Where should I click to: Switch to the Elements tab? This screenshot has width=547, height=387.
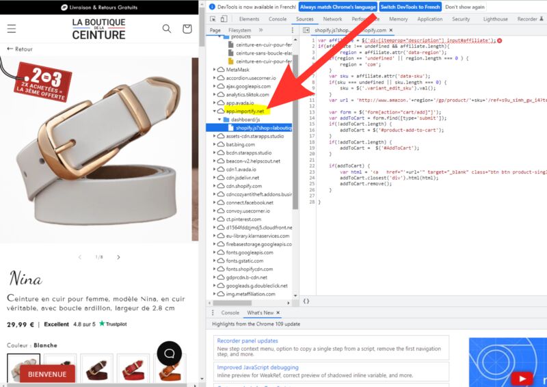pyautogui.click(x=249, y=19)
